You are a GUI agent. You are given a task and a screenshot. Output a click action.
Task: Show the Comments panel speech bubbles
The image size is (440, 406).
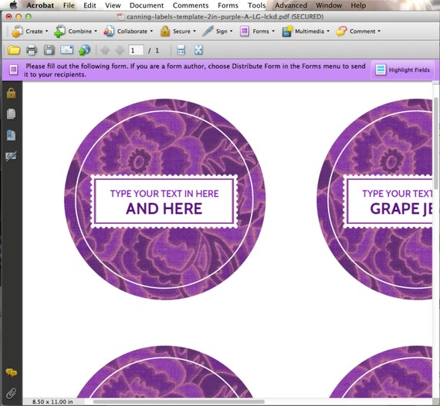(x=12, y=373)
